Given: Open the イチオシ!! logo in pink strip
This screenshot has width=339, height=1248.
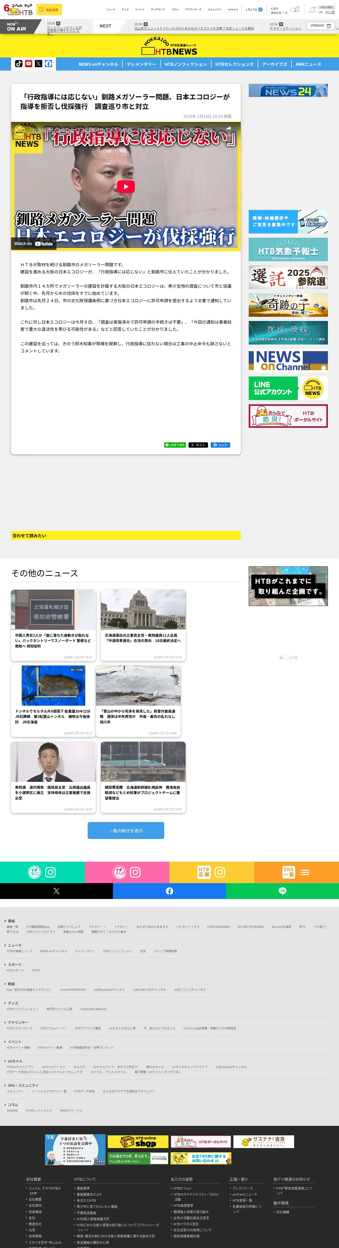Looking at the screenshot, I should click(119, 872).
